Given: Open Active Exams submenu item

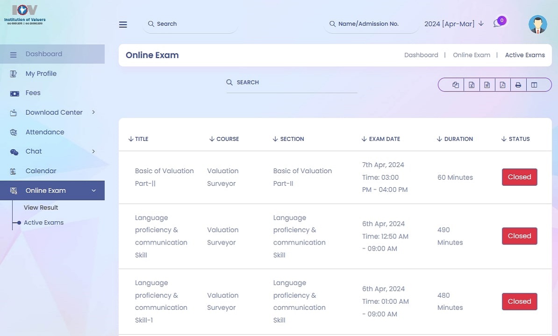Looking at the screenshot, I should click(x=44, y=223).
